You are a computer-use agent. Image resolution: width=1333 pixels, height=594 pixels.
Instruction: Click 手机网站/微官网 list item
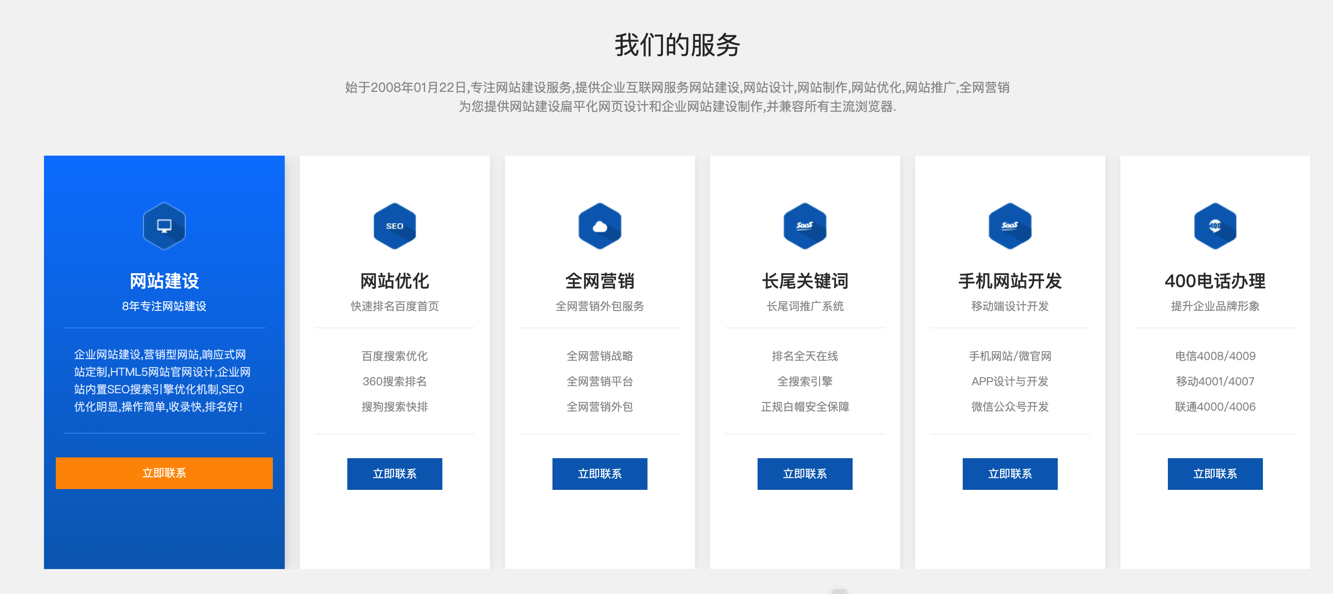click(x=1009, y=356)
